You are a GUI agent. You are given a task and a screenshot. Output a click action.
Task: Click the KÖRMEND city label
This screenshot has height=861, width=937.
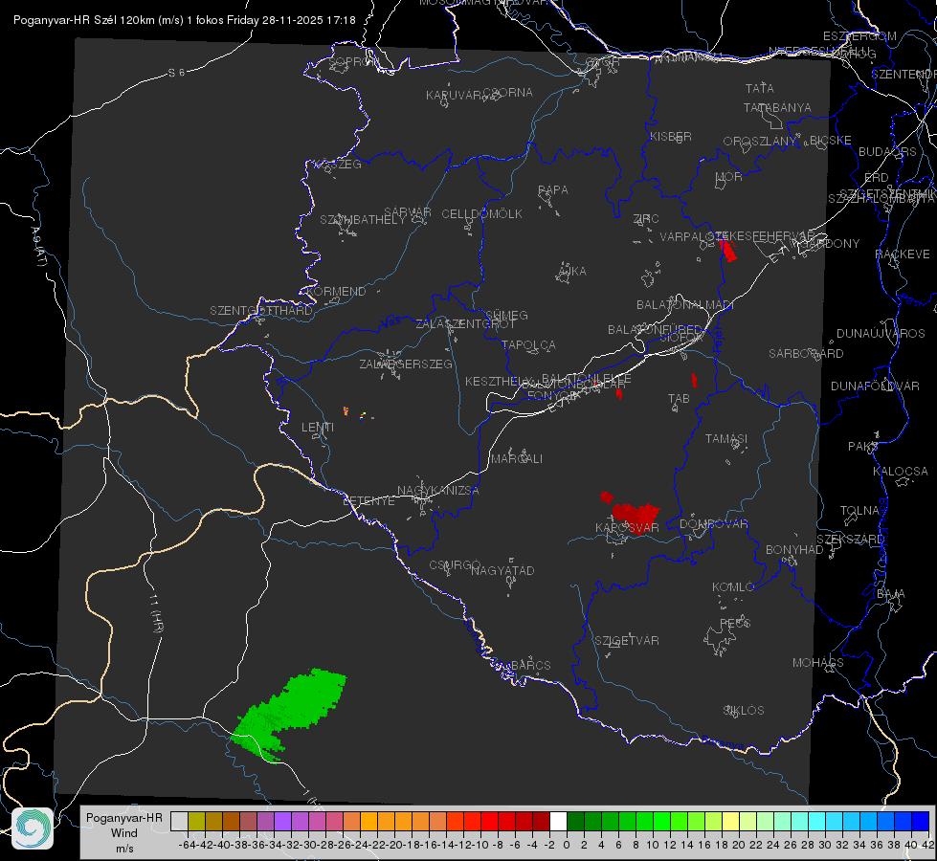337,292
